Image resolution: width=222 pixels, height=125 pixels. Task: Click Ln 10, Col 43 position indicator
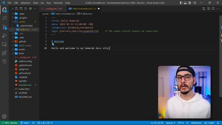[x=157, y=123]
